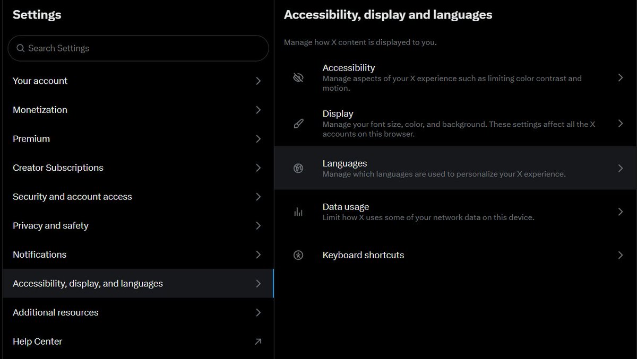Screen dimensions: 637x359
Task: Open Your account settings
Action: [138, 81]
